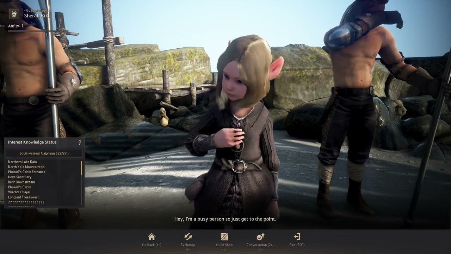This screenshot has width=451, height=254.
Task: Click the Amity progress bar
Action: (38, 31)
